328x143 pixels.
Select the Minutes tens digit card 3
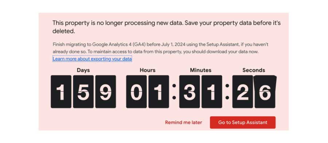pos(190,92)
